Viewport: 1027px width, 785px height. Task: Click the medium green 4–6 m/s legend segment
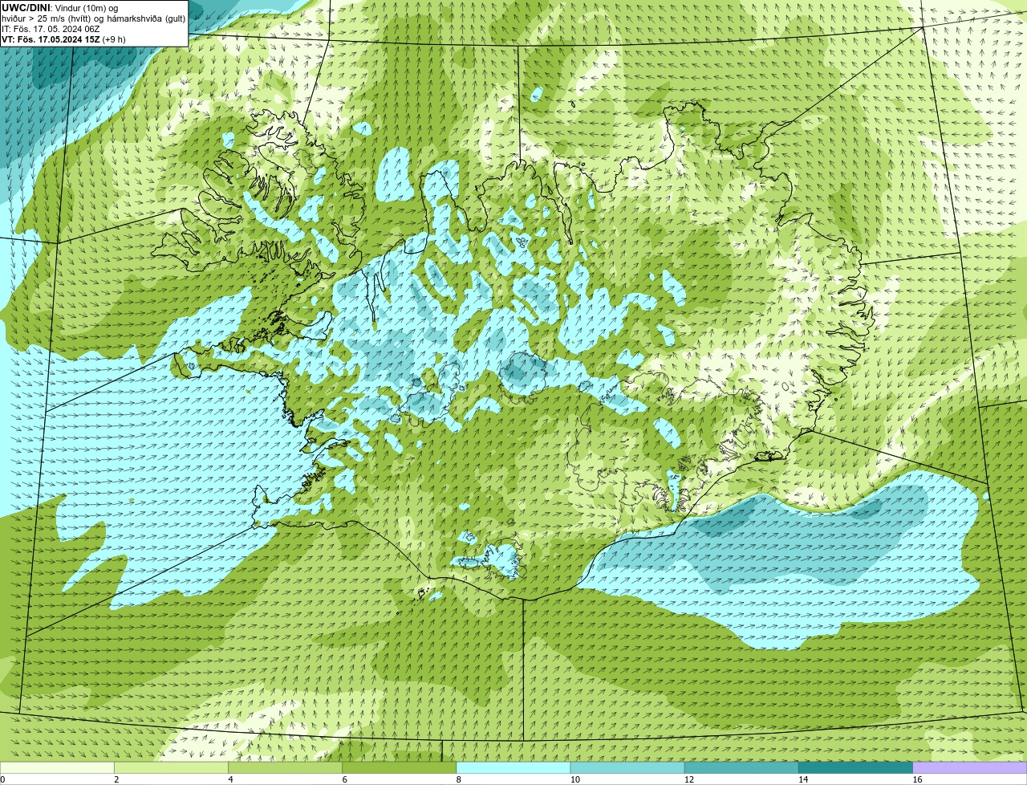coord(286,767)
